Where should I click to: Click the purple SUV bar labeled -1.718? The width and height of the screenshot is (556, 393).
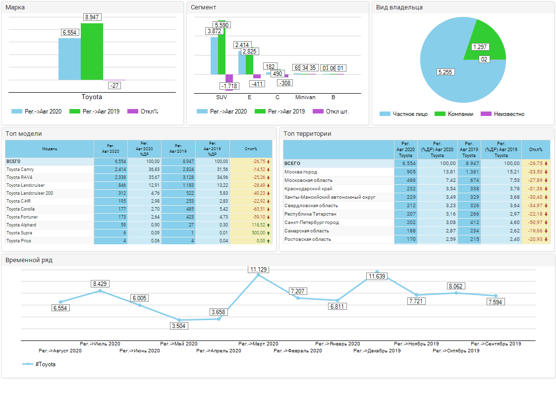[229, 82]
